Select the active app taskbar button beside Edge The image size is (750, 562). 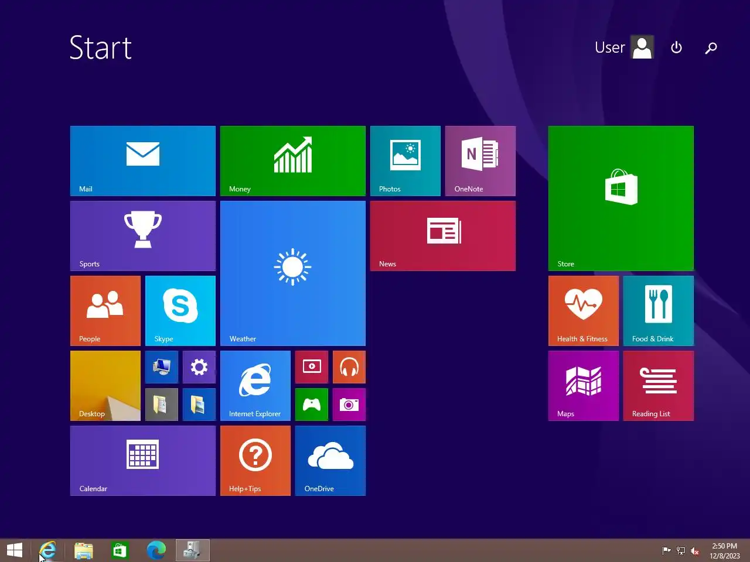coord(192,550)
